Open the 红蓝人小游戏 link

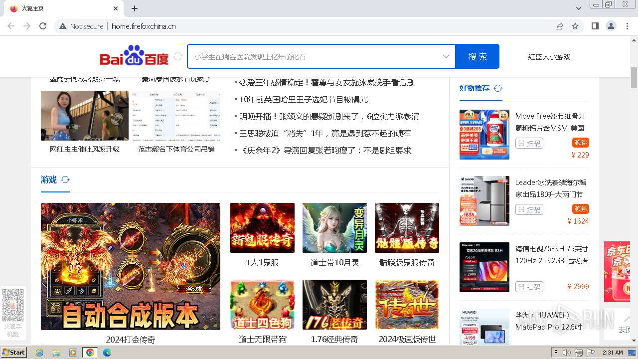point(549,57)
